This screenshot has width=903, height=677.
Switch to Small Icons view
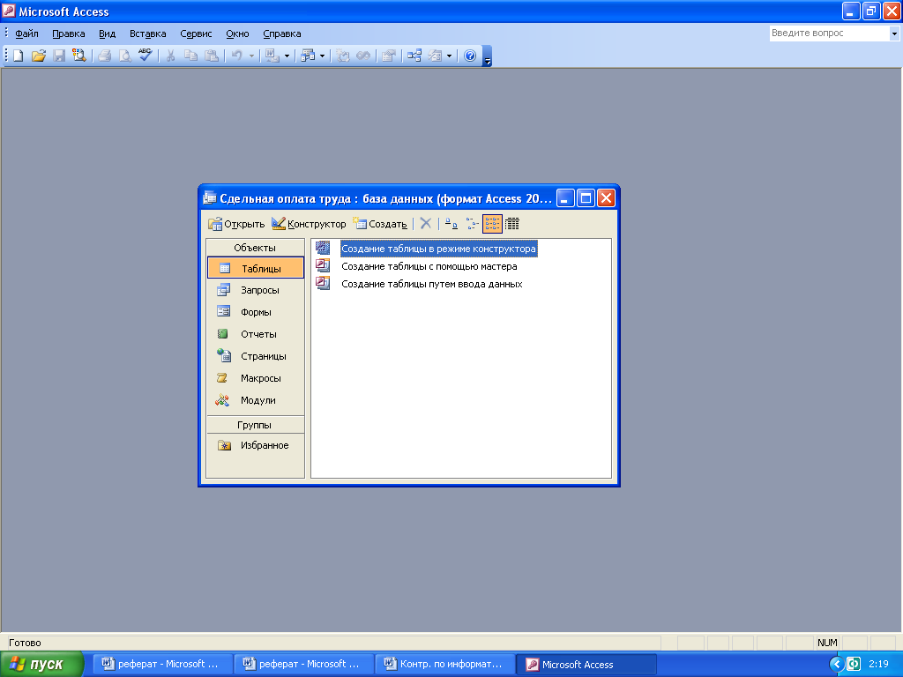473,223
